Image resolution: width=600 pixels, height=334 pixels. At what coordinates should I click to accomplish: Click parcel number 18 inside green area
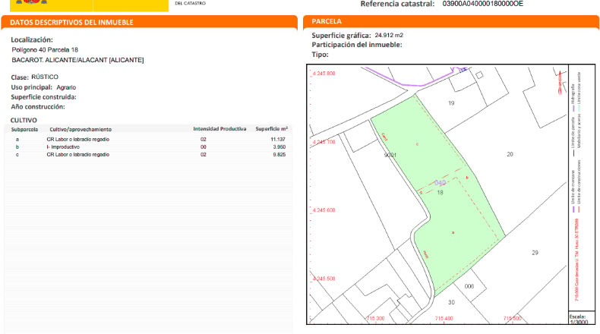pos(440,193)
